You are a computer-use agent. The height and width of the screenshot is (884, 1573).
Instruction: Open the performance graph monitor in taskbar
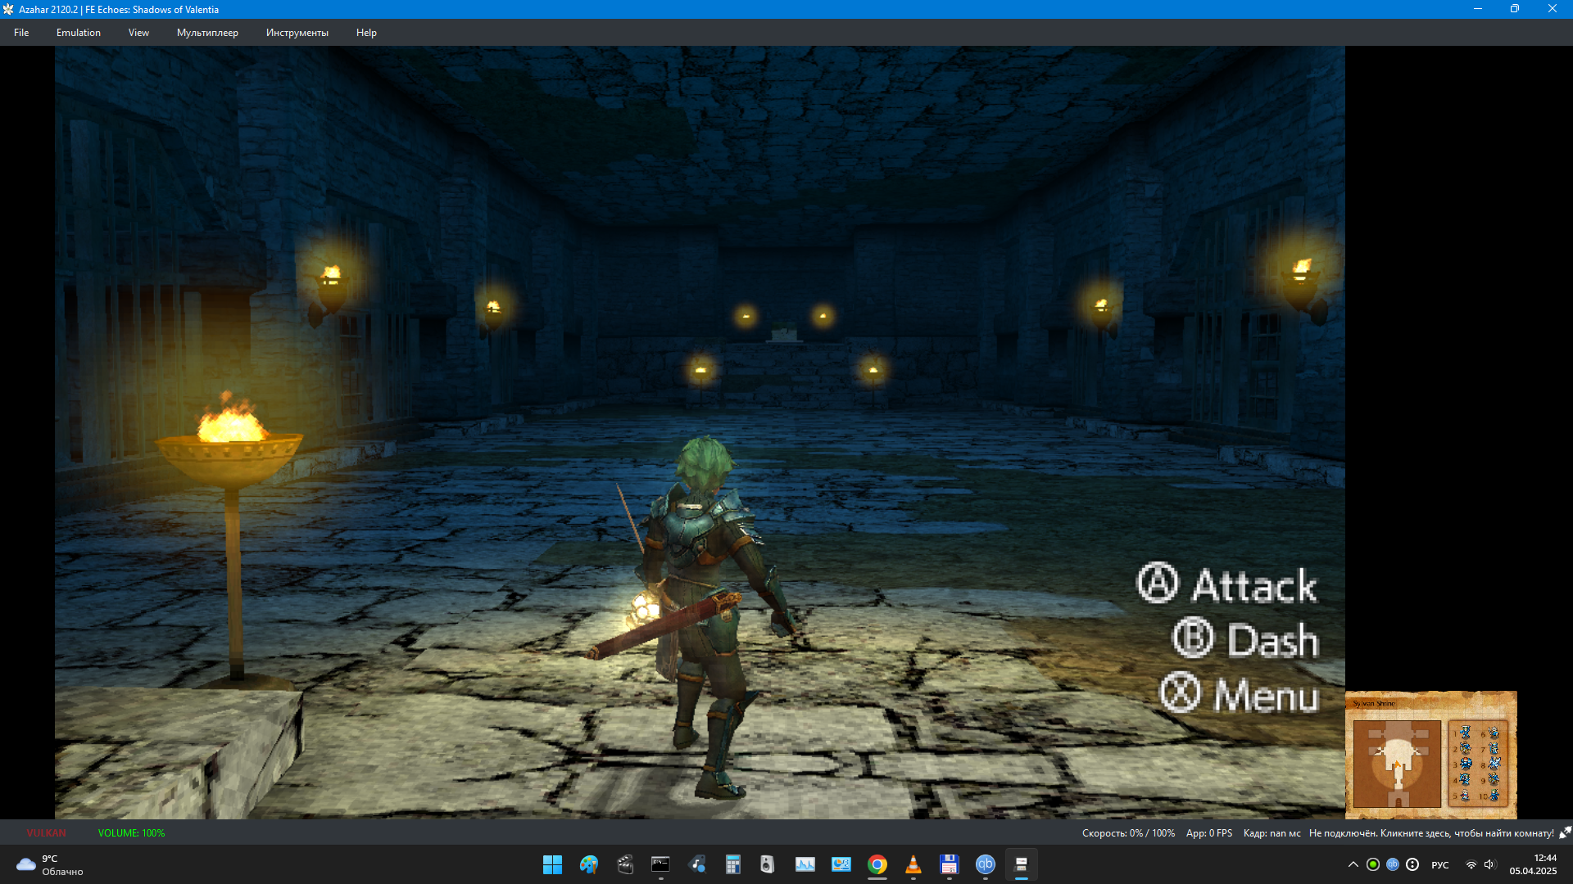(805, 864)
